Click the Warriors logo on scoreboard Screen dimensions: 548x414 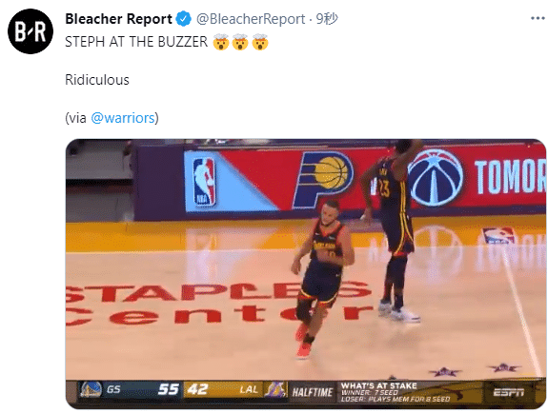pyautogui.click(x=91, y=389)
